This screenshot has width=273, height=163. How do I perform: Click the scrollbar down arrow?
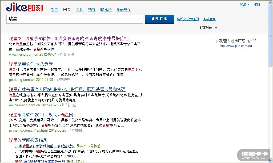coord(270,160)
